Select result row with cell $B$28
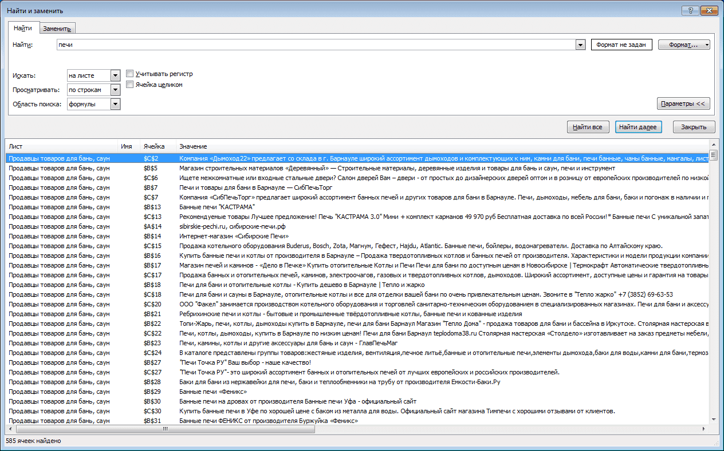The width and height of the screenshot is (724, 451). pos(357,382)
